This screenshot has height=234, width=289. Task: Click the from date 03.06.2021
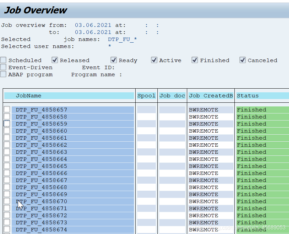tap(93, 25)
